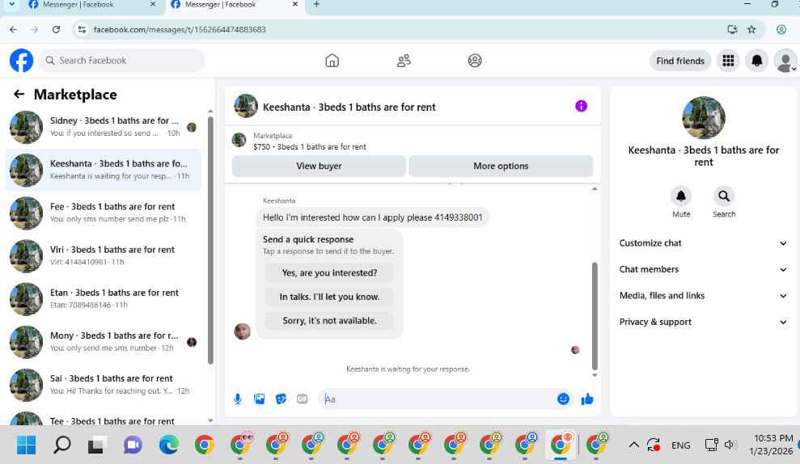The height and width of the screenshot is (464, 800).
Task: Send a thumbs-up like
Action: click(587, 399)
